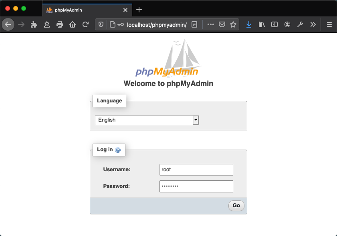Image resolution: width=337 pixels, height=236 pixels.
Task: Open the page actions three-dot menu
Action: (x=211, y=24)
